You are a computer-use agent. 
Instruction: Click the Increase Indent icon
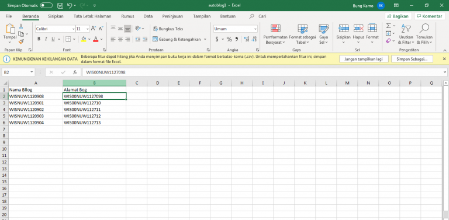145,39
